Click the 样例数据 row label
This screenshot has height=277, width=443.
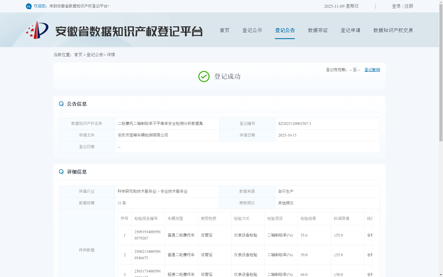point(87,250)
